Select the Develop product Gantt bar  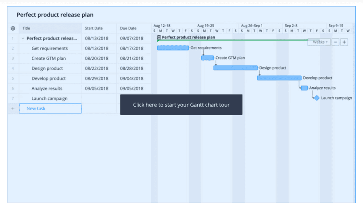[x=279, y=78]
